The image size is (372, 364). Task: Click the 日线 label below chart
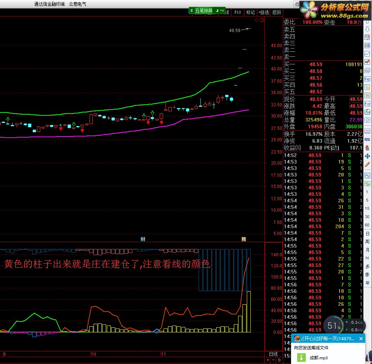(273, 354)
